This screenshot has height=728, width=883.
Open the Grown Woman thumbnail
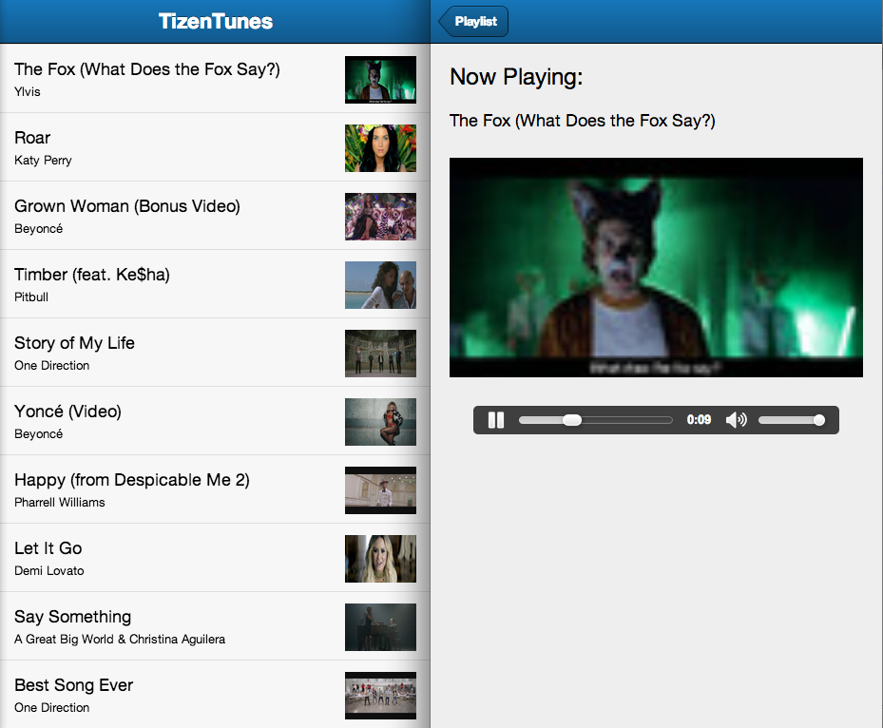click(x=381, y=217)
